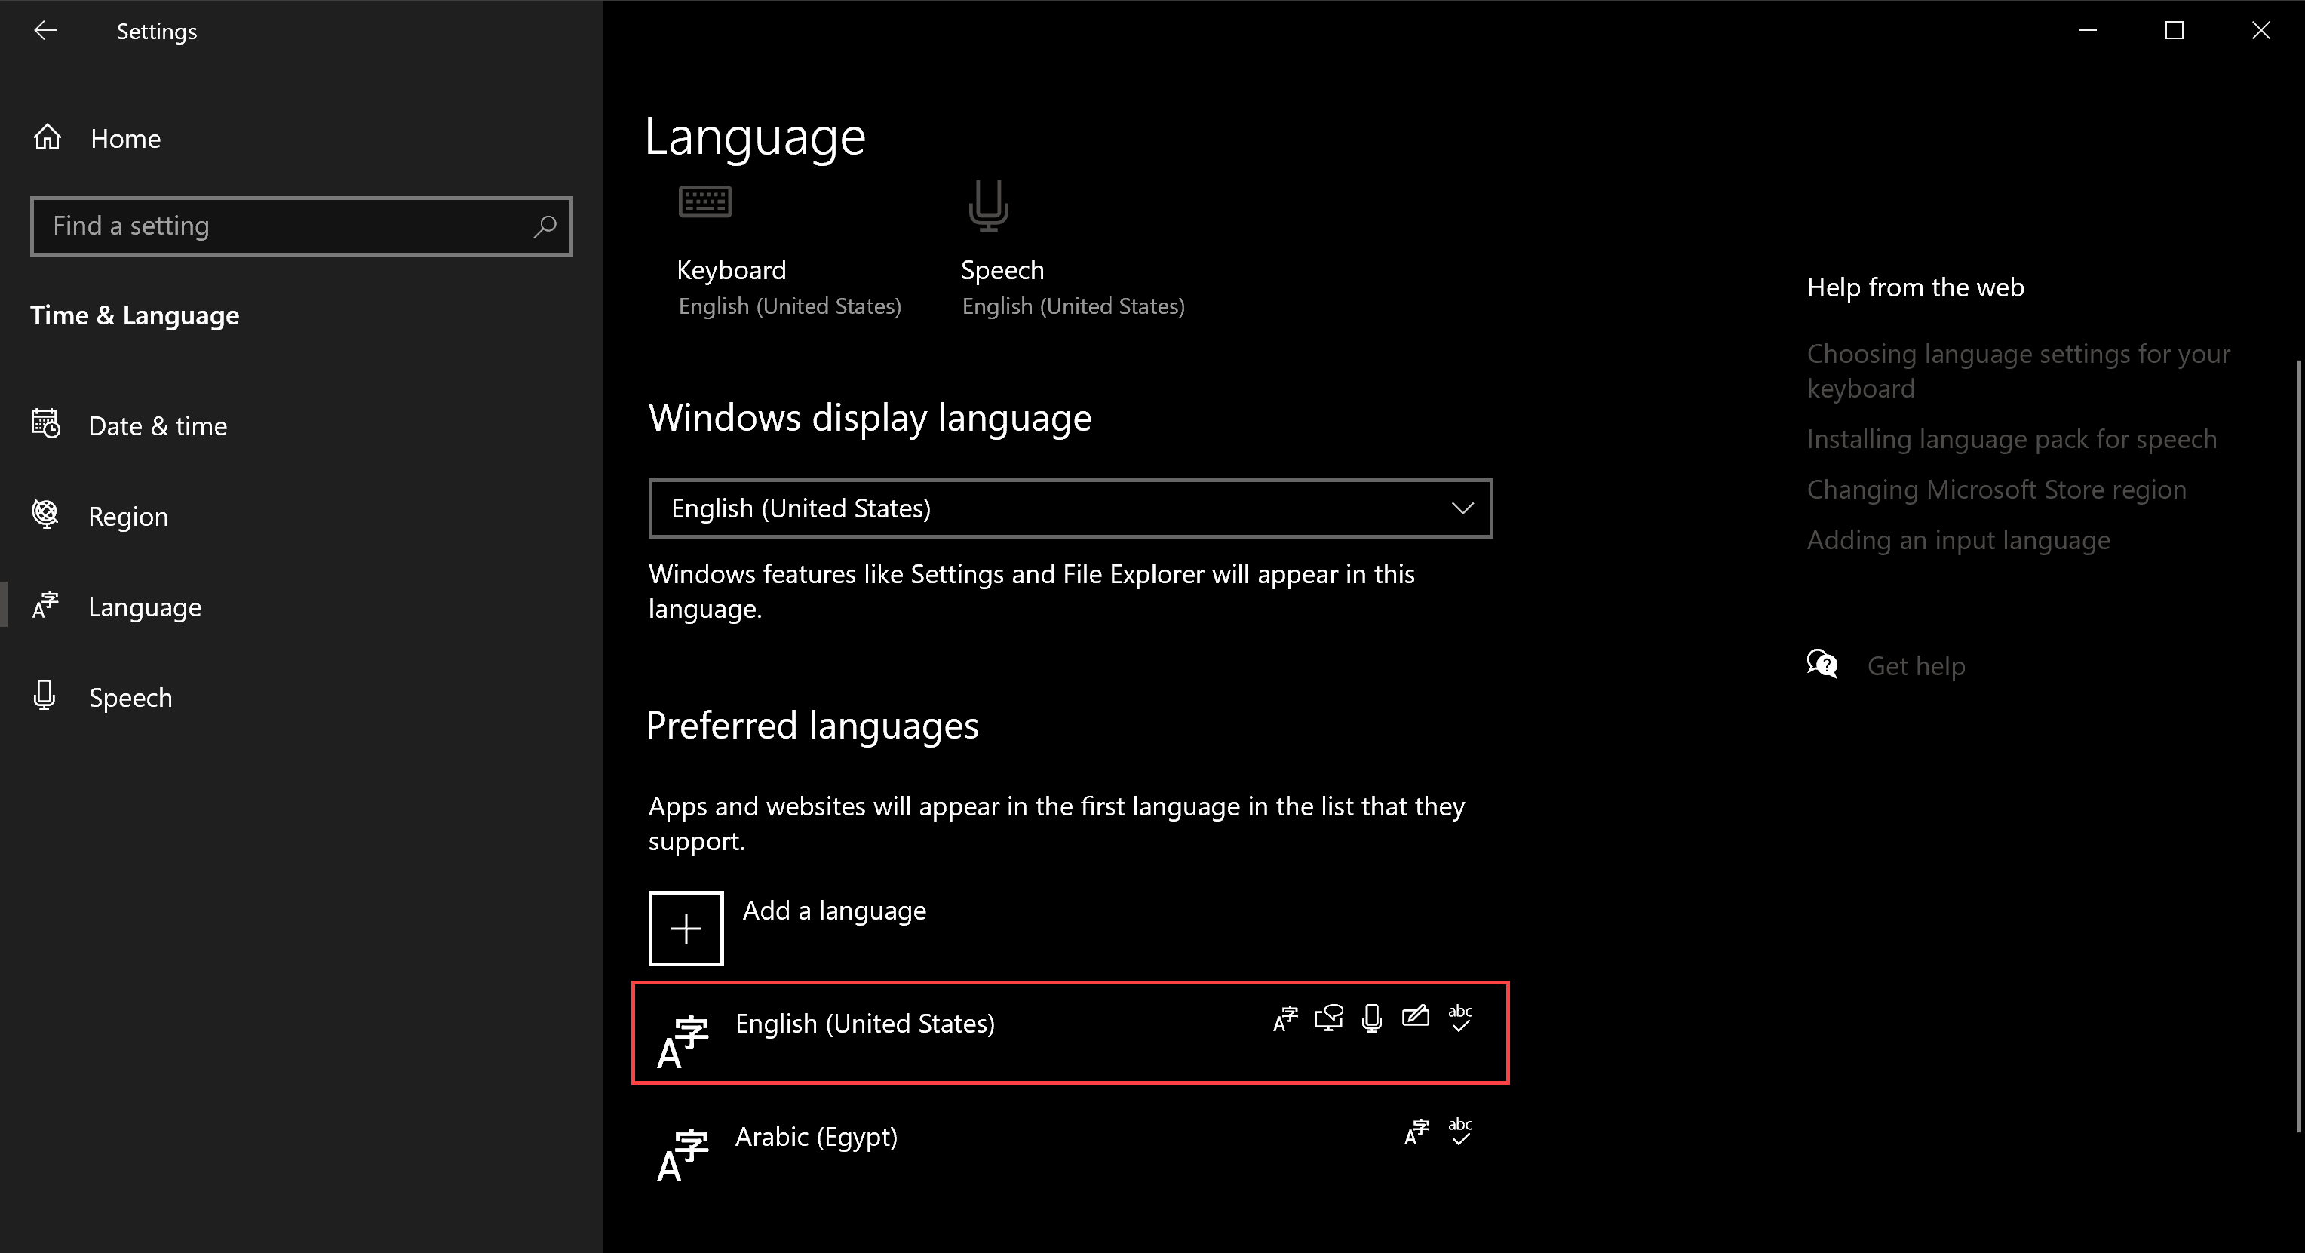Open the Windows display language dropdown
The width and height of the screenshot is (2305, 1253).
click(1070, 508)
